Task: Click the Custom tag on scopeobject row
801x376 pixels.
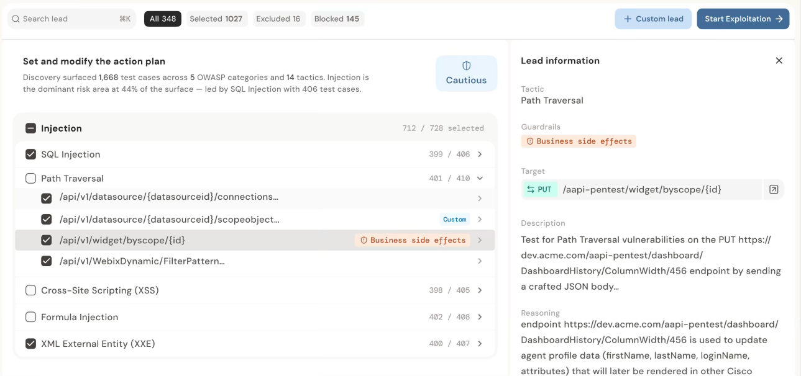Action: (x=454, y=220)
